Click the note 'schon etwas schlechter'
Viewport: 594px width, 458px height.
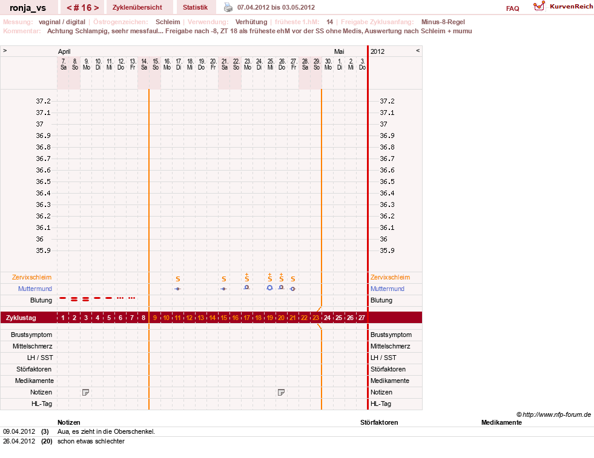click(x=91, y=441)
